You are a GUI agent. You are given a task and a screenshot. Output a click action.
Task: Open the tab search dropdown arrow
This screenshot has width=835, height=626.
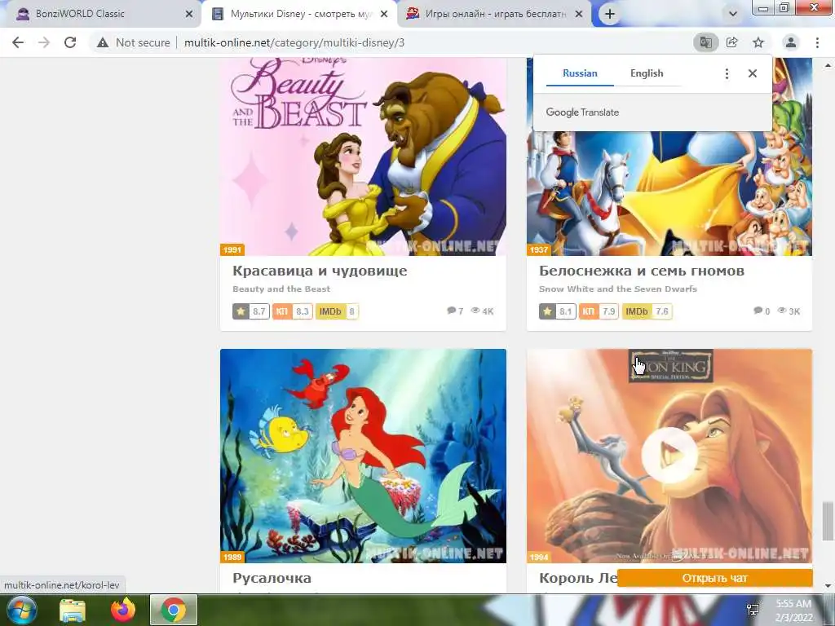point(733,14)
